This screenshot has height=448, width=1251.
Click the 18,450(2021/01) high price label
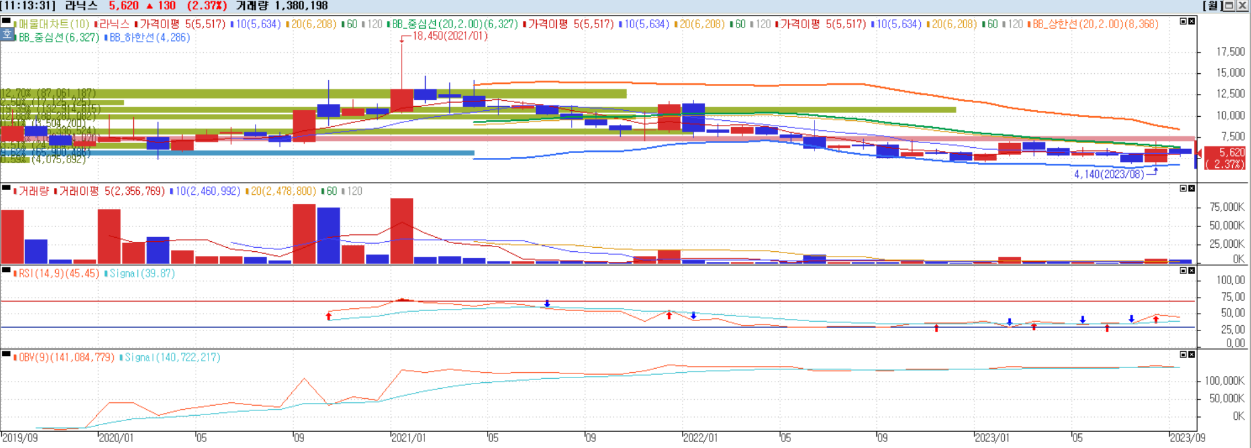[450, 36]
